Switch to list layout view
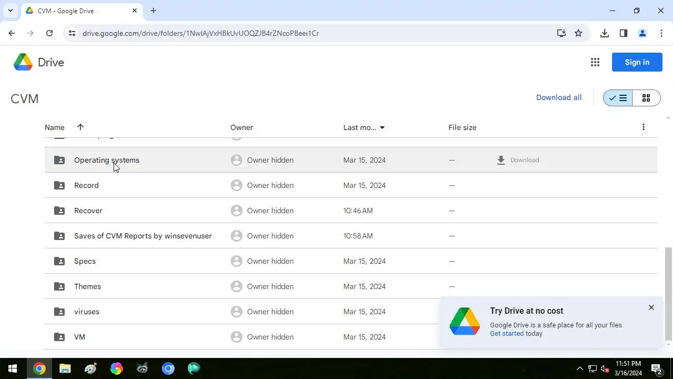Image resolution: width=673 pixels, height=379 pixels. coord(618,98)
